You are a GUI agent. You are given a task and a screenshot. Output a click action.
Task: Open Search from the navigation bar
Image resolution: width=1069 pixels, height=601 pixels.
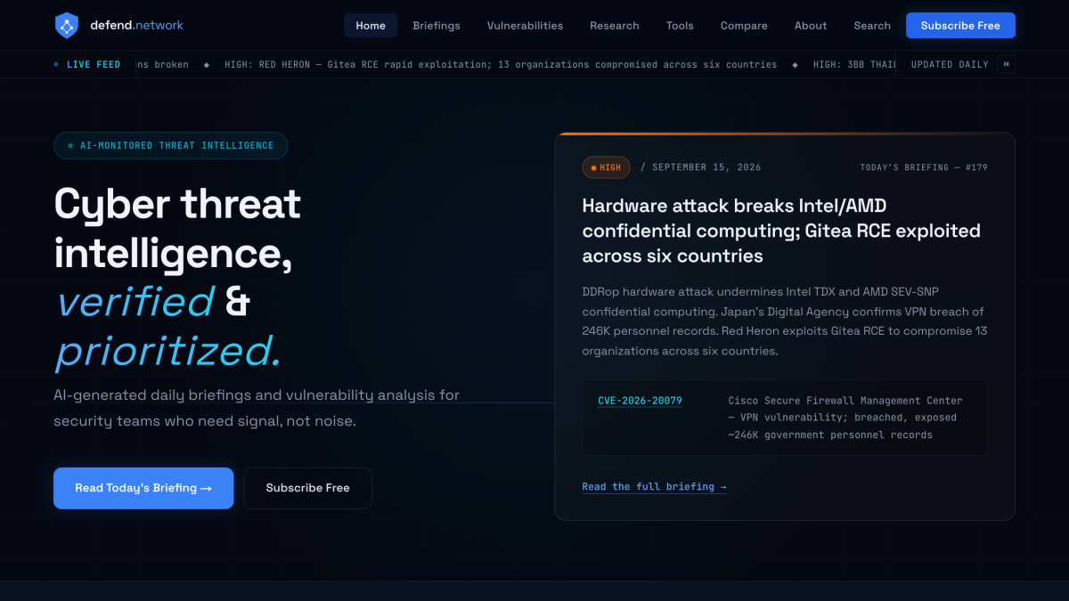872,26
